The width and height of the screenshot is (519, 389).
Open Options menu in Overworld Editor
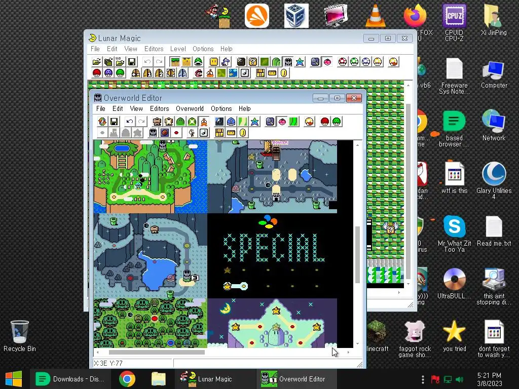(221, 108)
